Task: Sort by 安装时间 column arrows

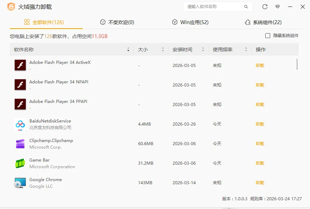Action: click(x=203, y=49)
